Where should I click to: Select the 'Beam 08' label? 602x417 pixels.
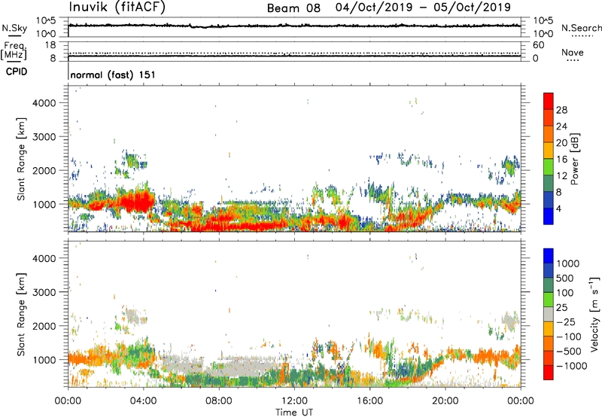[293, 8]
